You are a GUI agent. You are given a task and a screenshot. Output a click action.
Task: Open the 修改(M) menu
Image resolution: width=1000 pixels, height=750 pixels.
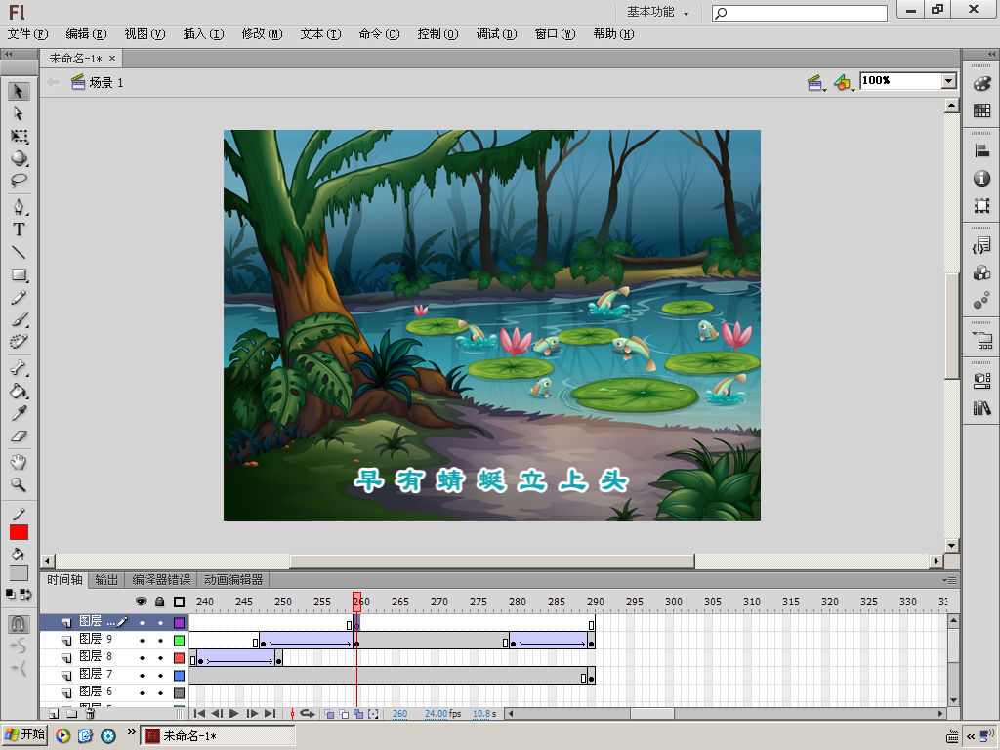262,34
